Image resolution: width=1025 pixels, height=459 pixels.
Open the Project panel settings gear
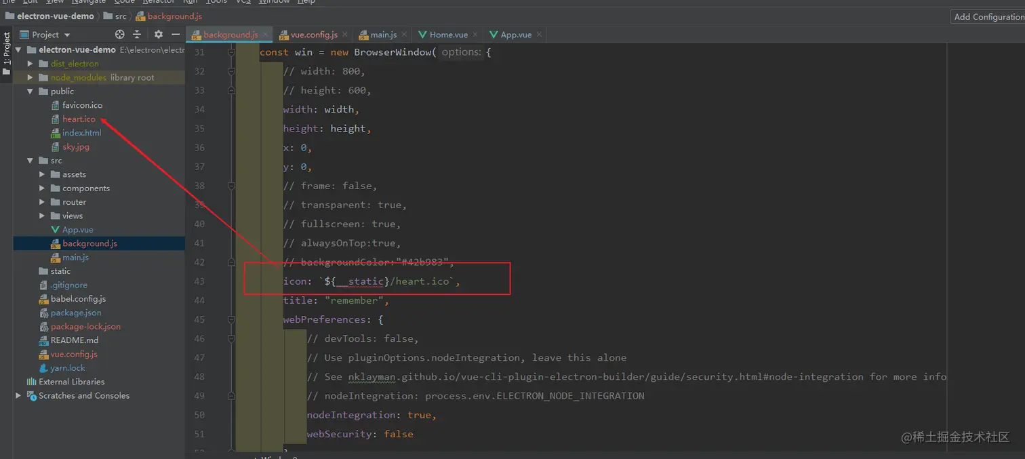coord(159,35)
